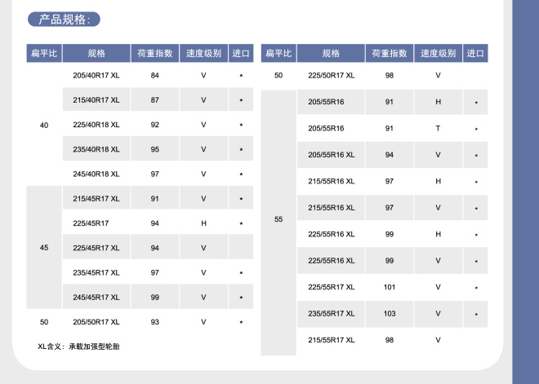The height and width of the screenshot is (384, 539).
Task: Click the 225/55R17 XL spec cell
Action: click(x=332, y=287)
